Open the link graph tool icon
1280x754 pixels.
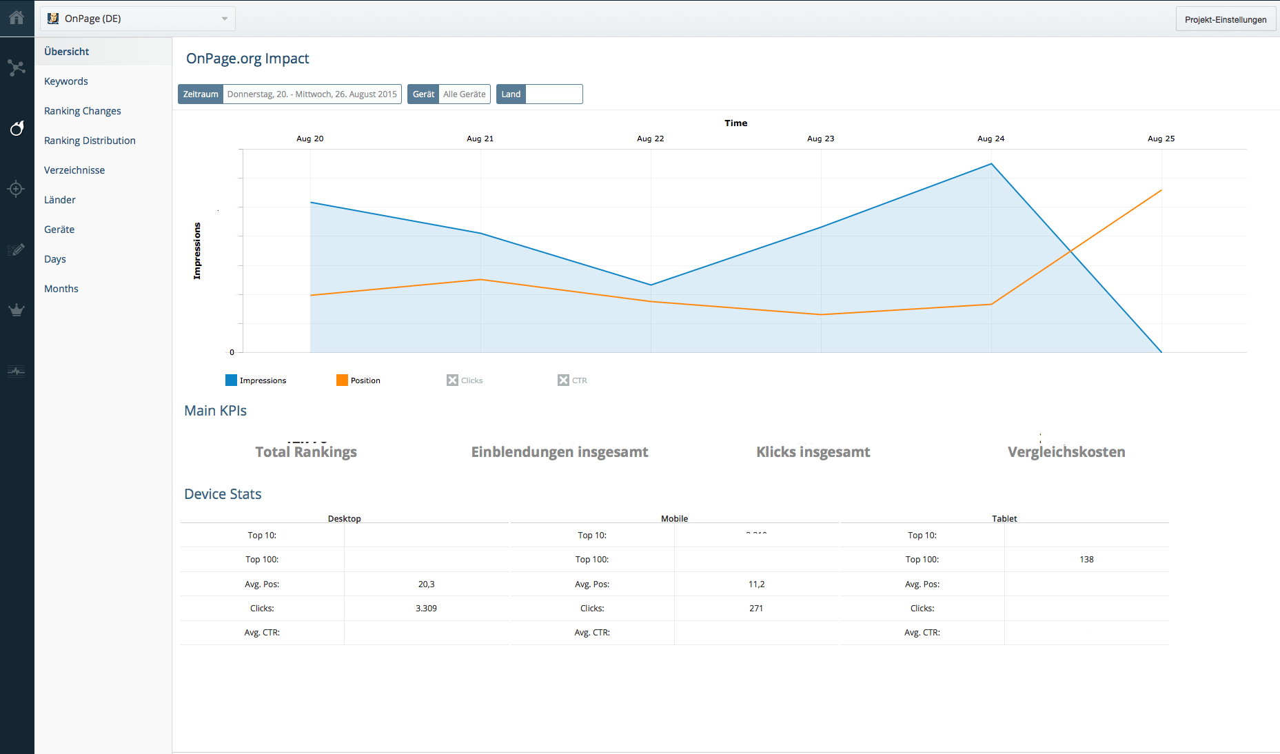[17, 68]
